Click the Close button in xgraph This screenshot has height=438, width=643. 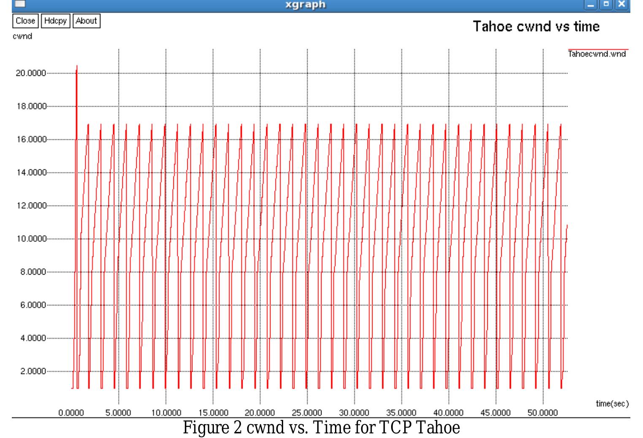pos(25,21)
